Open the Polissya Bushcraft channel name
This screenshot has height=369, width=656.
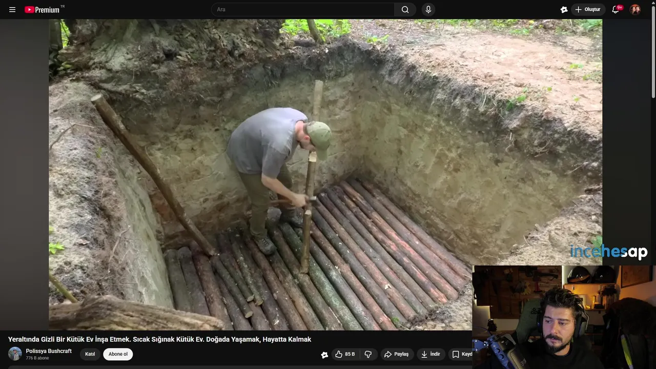[49, 351]
